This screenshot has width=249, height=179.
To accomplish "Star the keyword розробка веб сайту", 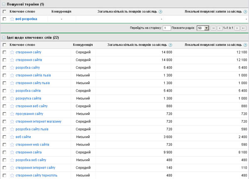I will pyautogui.click(x=12, y=160).
